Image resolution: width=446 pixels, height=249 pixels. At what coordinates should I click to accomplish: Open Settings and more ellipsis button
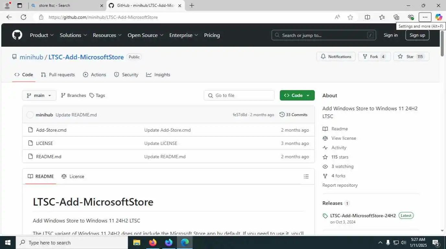[425, 17]
